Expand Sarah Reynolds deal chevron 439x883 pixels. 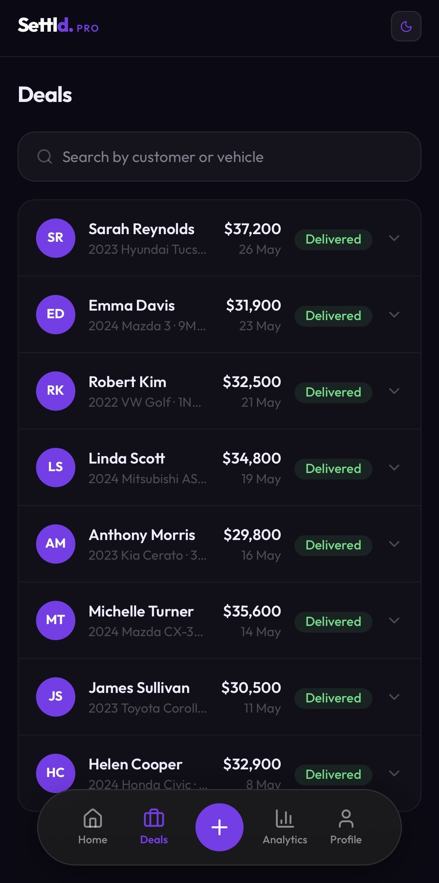(394, 238)
